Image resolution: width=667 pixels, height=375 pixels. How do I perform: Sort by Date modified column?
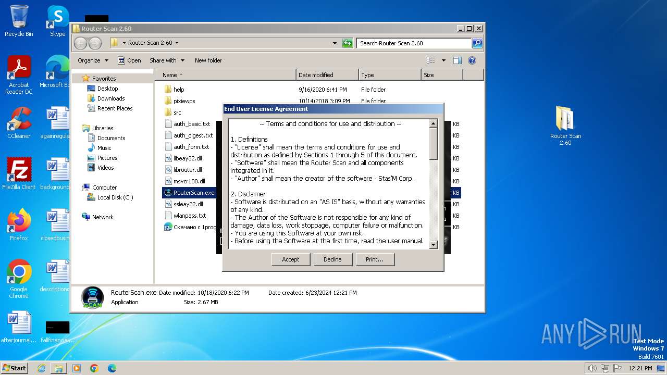pyautogui.click(x=327, y=75)
